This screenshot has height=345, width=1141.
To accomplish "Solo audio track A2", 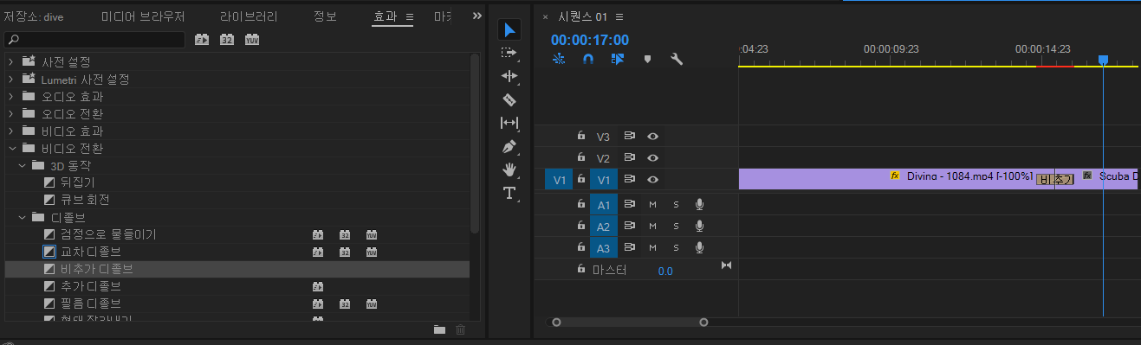I will (x=677, y=226).
